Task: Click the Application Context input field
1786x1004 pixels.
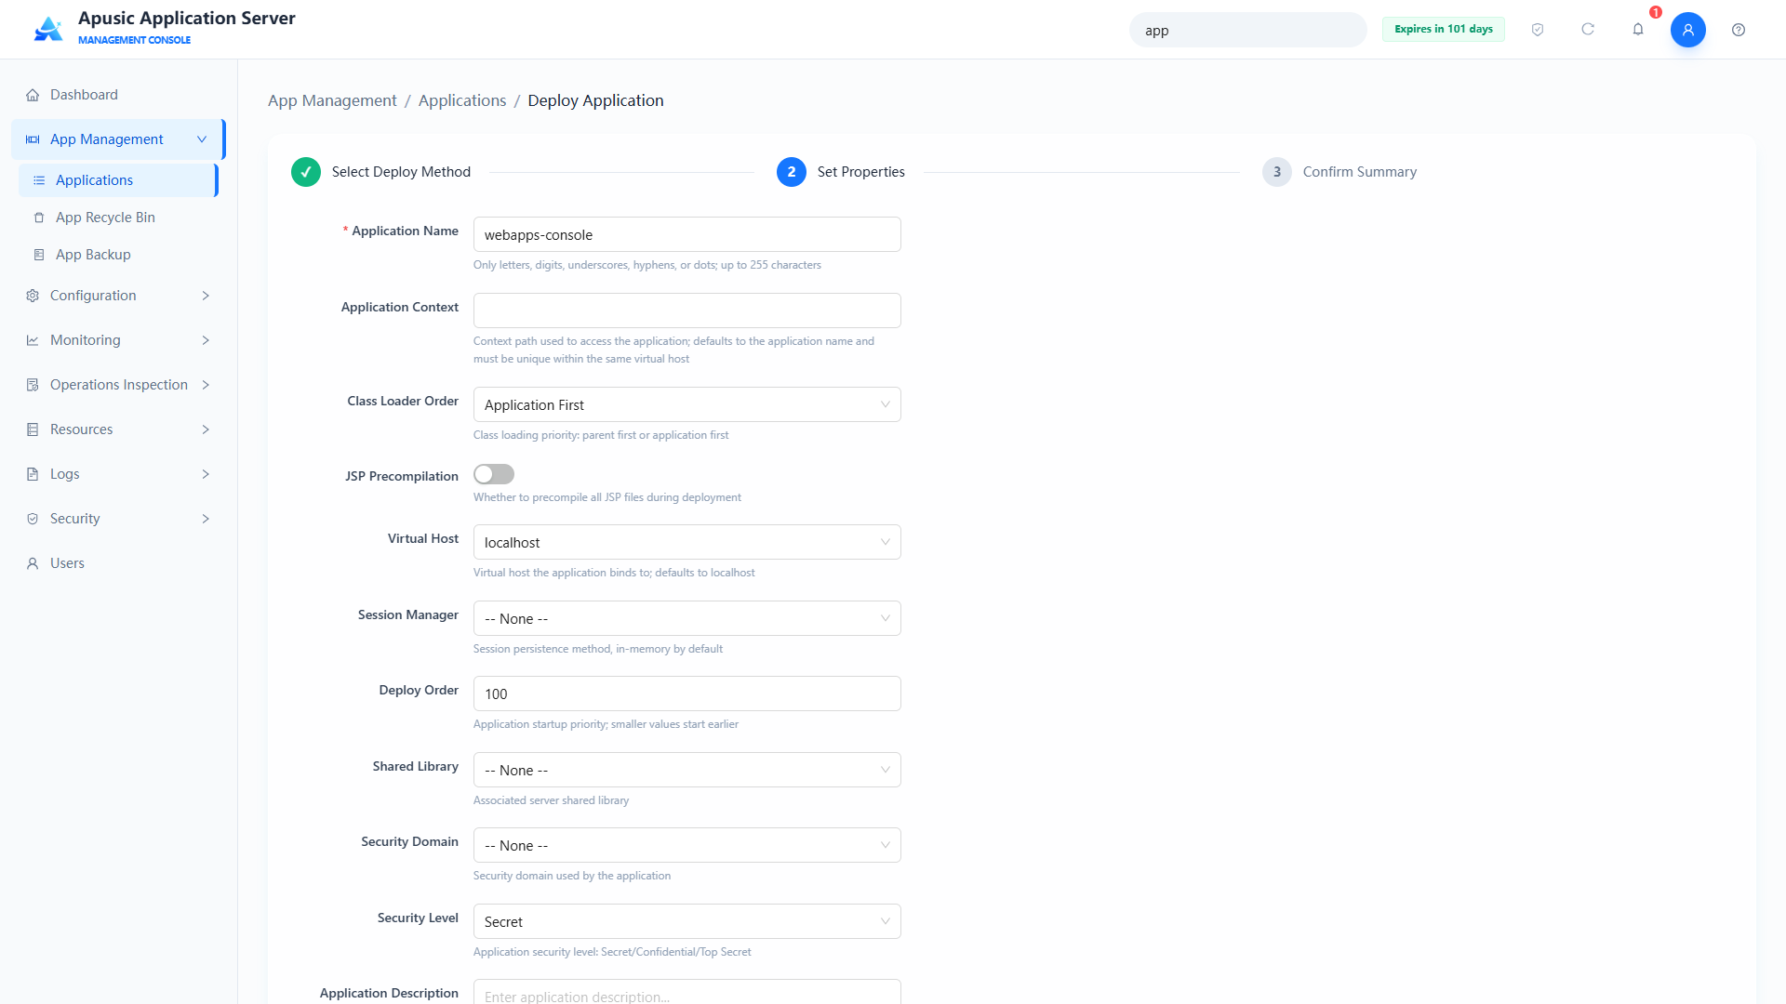Action: click(x=687, y=310)
